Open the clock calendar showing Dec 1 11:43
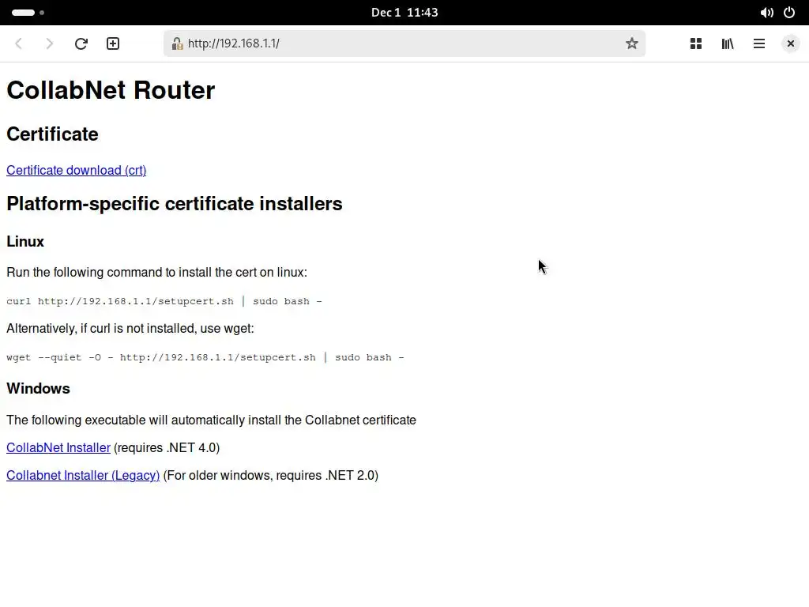 pos(404,13)
